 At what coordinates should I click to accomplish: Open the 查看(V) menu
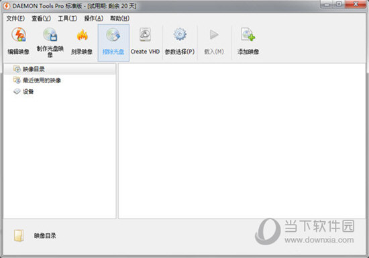coord(41,18)
